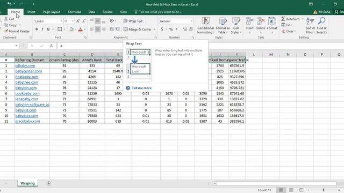Toggle Bold formatting
This screenshot has height=193, width=344.
coord(37,29)
